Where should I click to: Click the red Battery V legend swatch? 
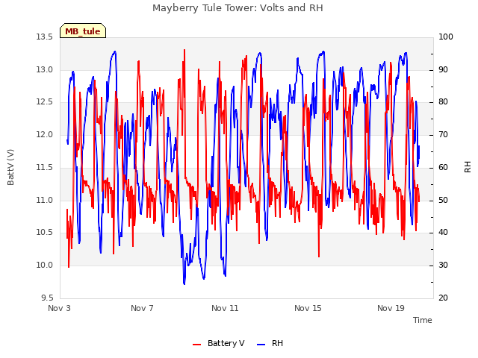click(x=197, y=345)
